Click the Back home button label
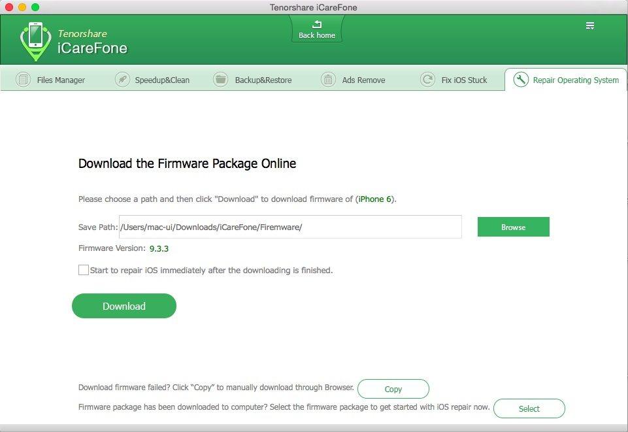This screenshot has width=628, height=432. (317, 35)
